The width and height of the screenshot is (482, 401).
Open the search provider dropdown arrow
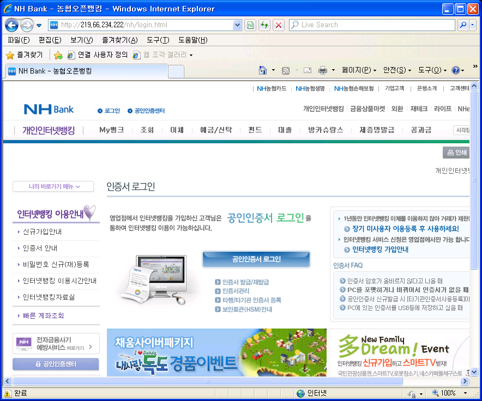point(473,25)
